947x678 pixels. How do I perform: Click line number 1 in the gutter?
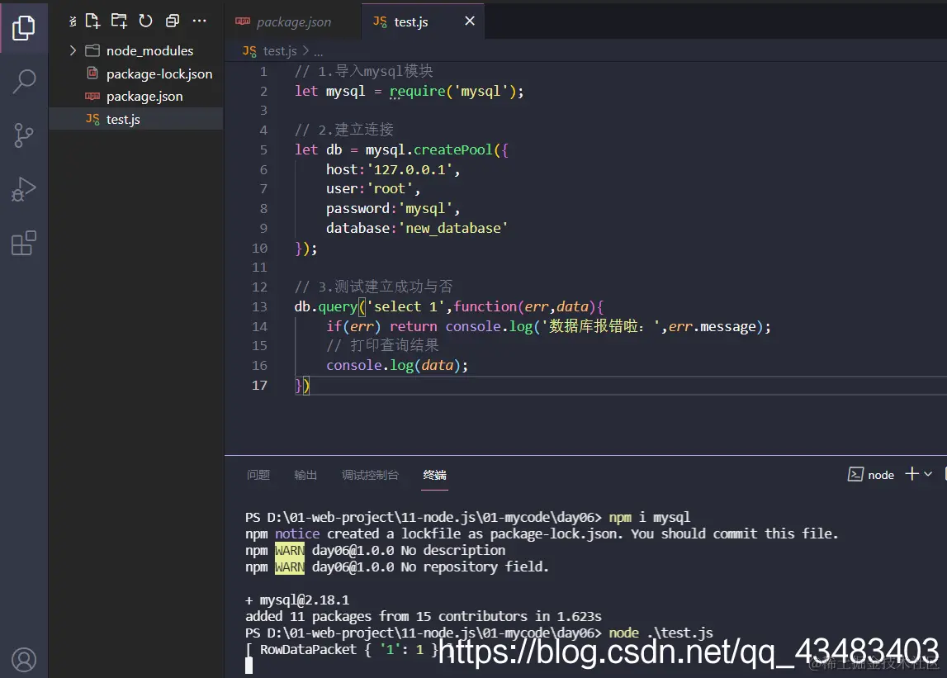point(263,71)
